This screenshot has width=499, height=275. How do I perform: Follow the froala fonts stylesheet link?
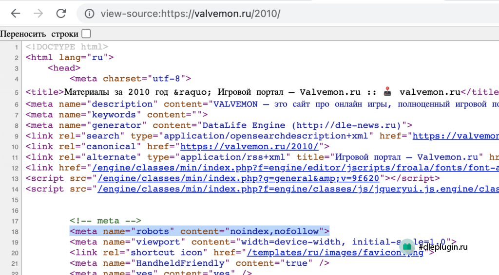pos(295,168)
